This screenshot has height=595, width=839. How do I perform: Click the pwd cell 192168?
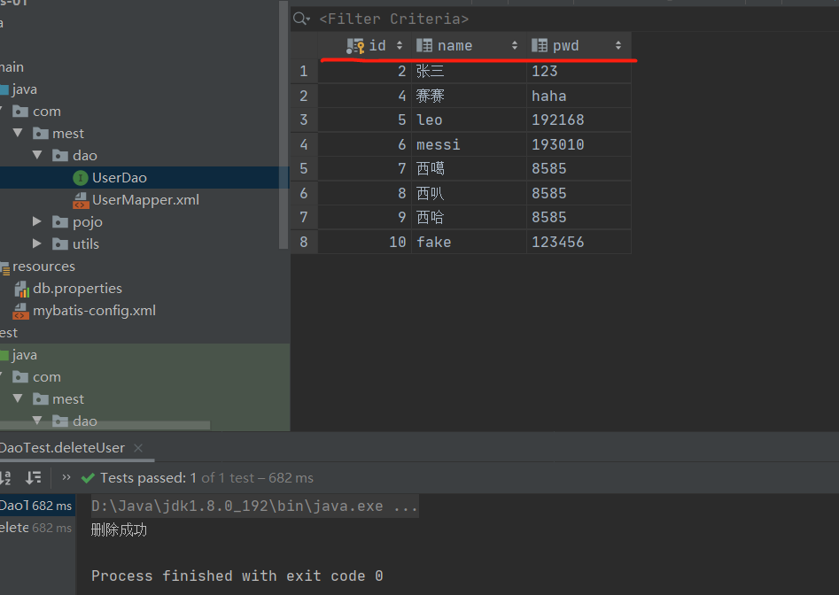(579, 120)
